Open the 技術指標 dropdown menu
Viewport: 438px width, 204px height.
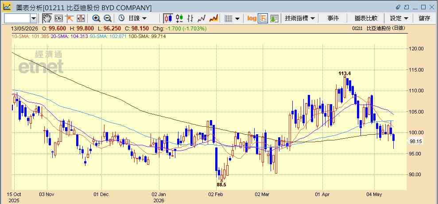coord(300,19)
